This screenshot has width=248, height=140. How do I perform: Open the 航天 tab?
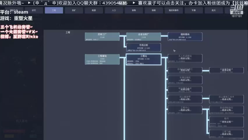(x=214, y=10)
